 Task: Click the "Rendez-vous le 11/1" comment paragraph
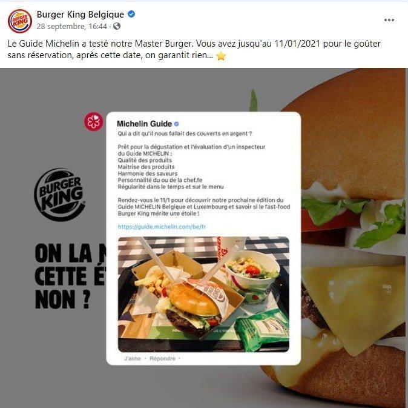pyautogui.click(x=204, y=207)
